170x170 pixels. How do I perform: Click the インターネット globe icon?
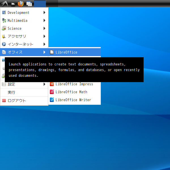4,44
